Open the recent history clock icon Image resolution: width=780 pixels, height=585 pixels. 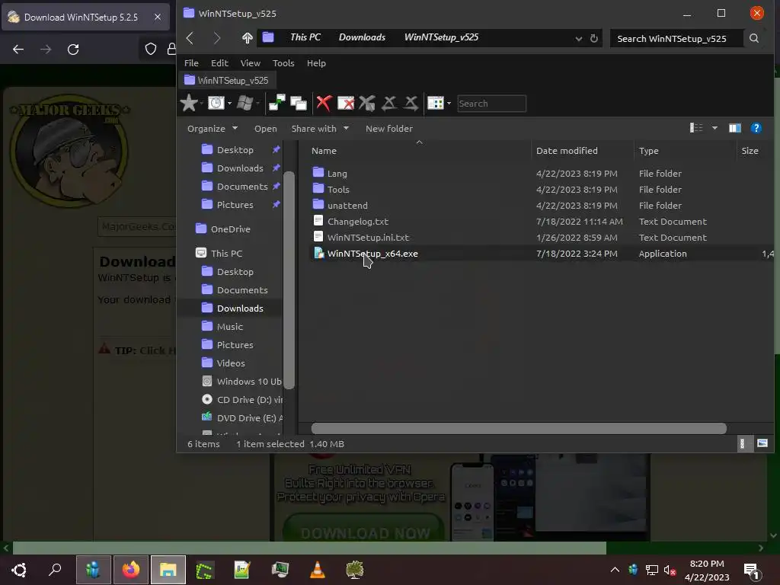coord(216,103)
